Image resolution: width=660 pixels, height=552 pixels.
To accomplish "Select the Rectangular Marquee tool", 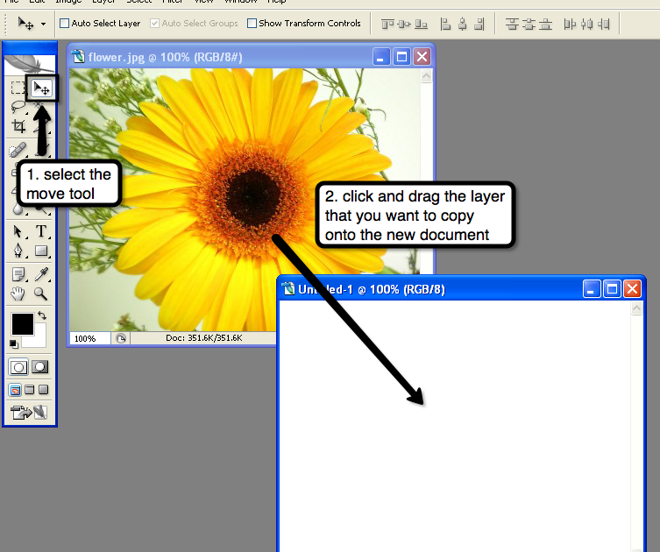I will (18, 88).
